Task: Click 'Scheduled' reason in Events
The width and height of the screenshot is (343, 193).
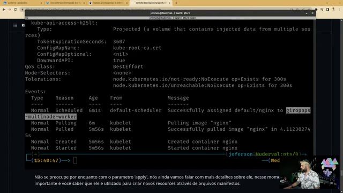Action: pos(69,110)
